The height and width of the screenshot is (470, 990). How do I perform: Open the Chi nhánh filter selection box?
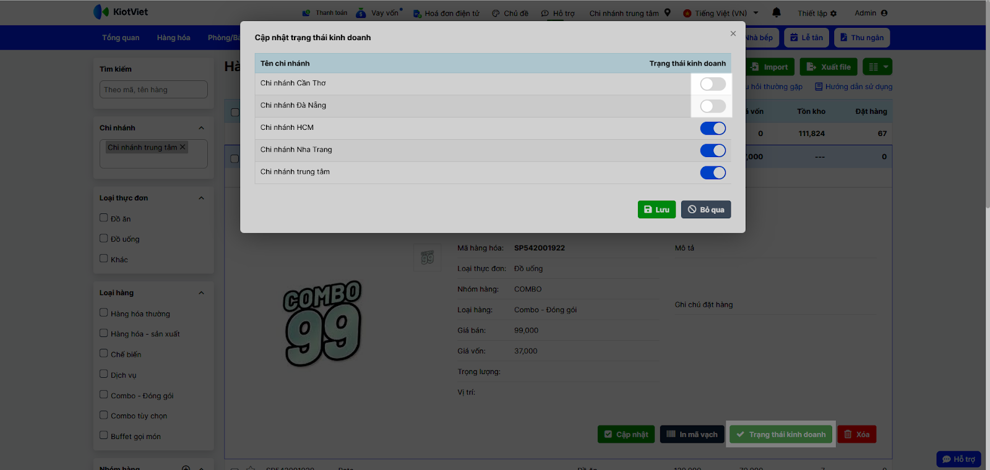point(153,154)
